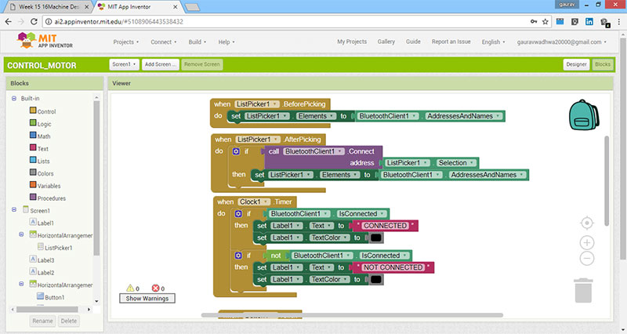Open the Guide link
The width and height of the screenshot is (627, 334).
coord(413,42)
